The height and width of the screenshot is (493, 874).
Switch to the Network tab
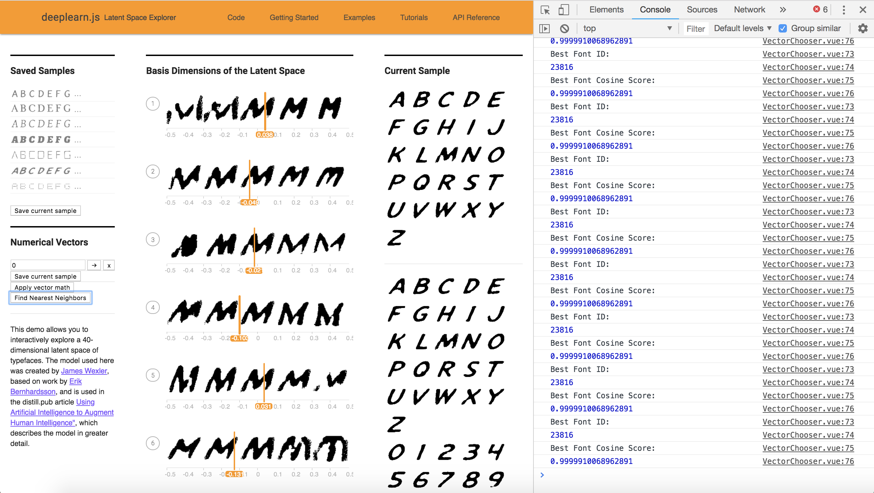750,10
